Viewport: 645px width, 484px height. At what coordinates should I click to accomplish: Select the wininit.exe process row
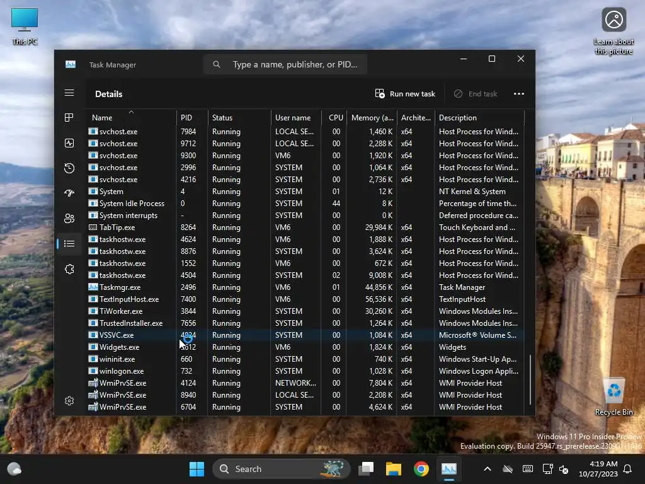coord(305,359)
